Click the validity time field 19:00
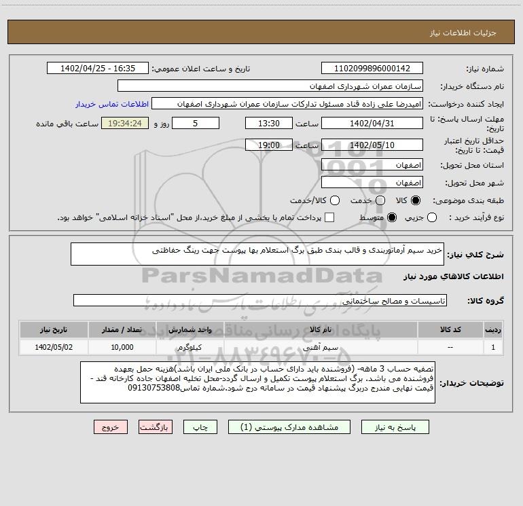523x506 pixels. point(269,145)
